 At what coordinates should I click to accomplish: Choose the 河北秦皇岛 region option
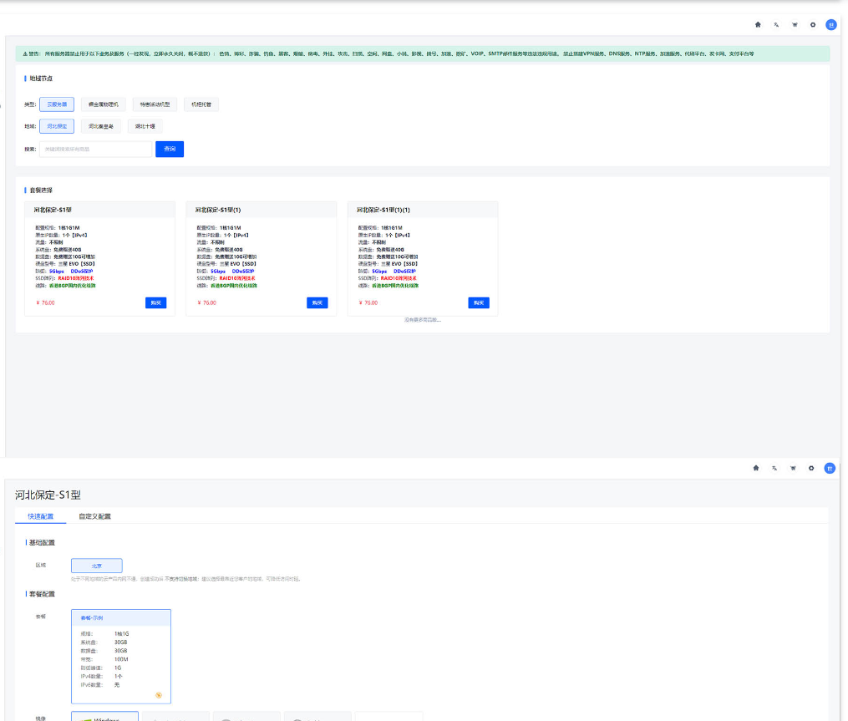point(101,126)
